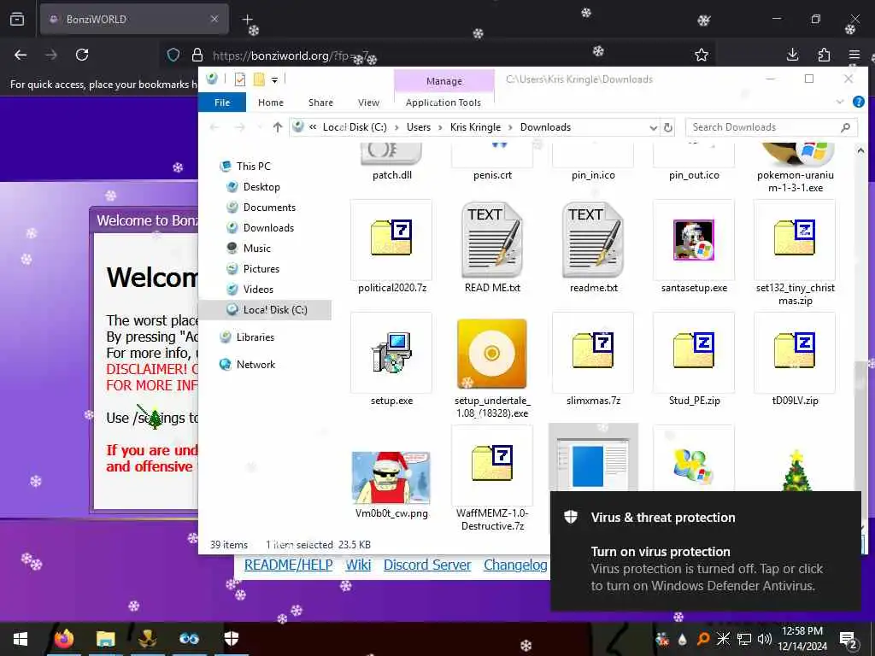Image resolution: width=875 pixels, height=656 pixels.
Task: Open Firefox extensions puzzle icon
Action: [x=824, y=55]
